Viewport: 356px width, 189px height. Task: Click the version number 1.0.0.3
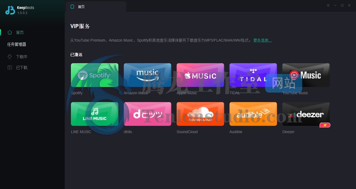(x=22, y=13)
